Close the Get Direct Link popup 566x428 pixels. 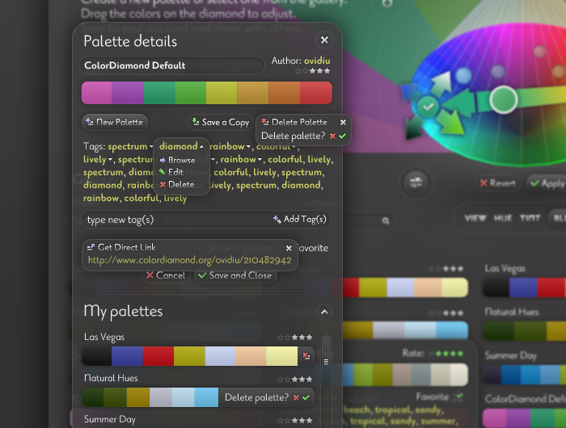click(x=289, y=248)
